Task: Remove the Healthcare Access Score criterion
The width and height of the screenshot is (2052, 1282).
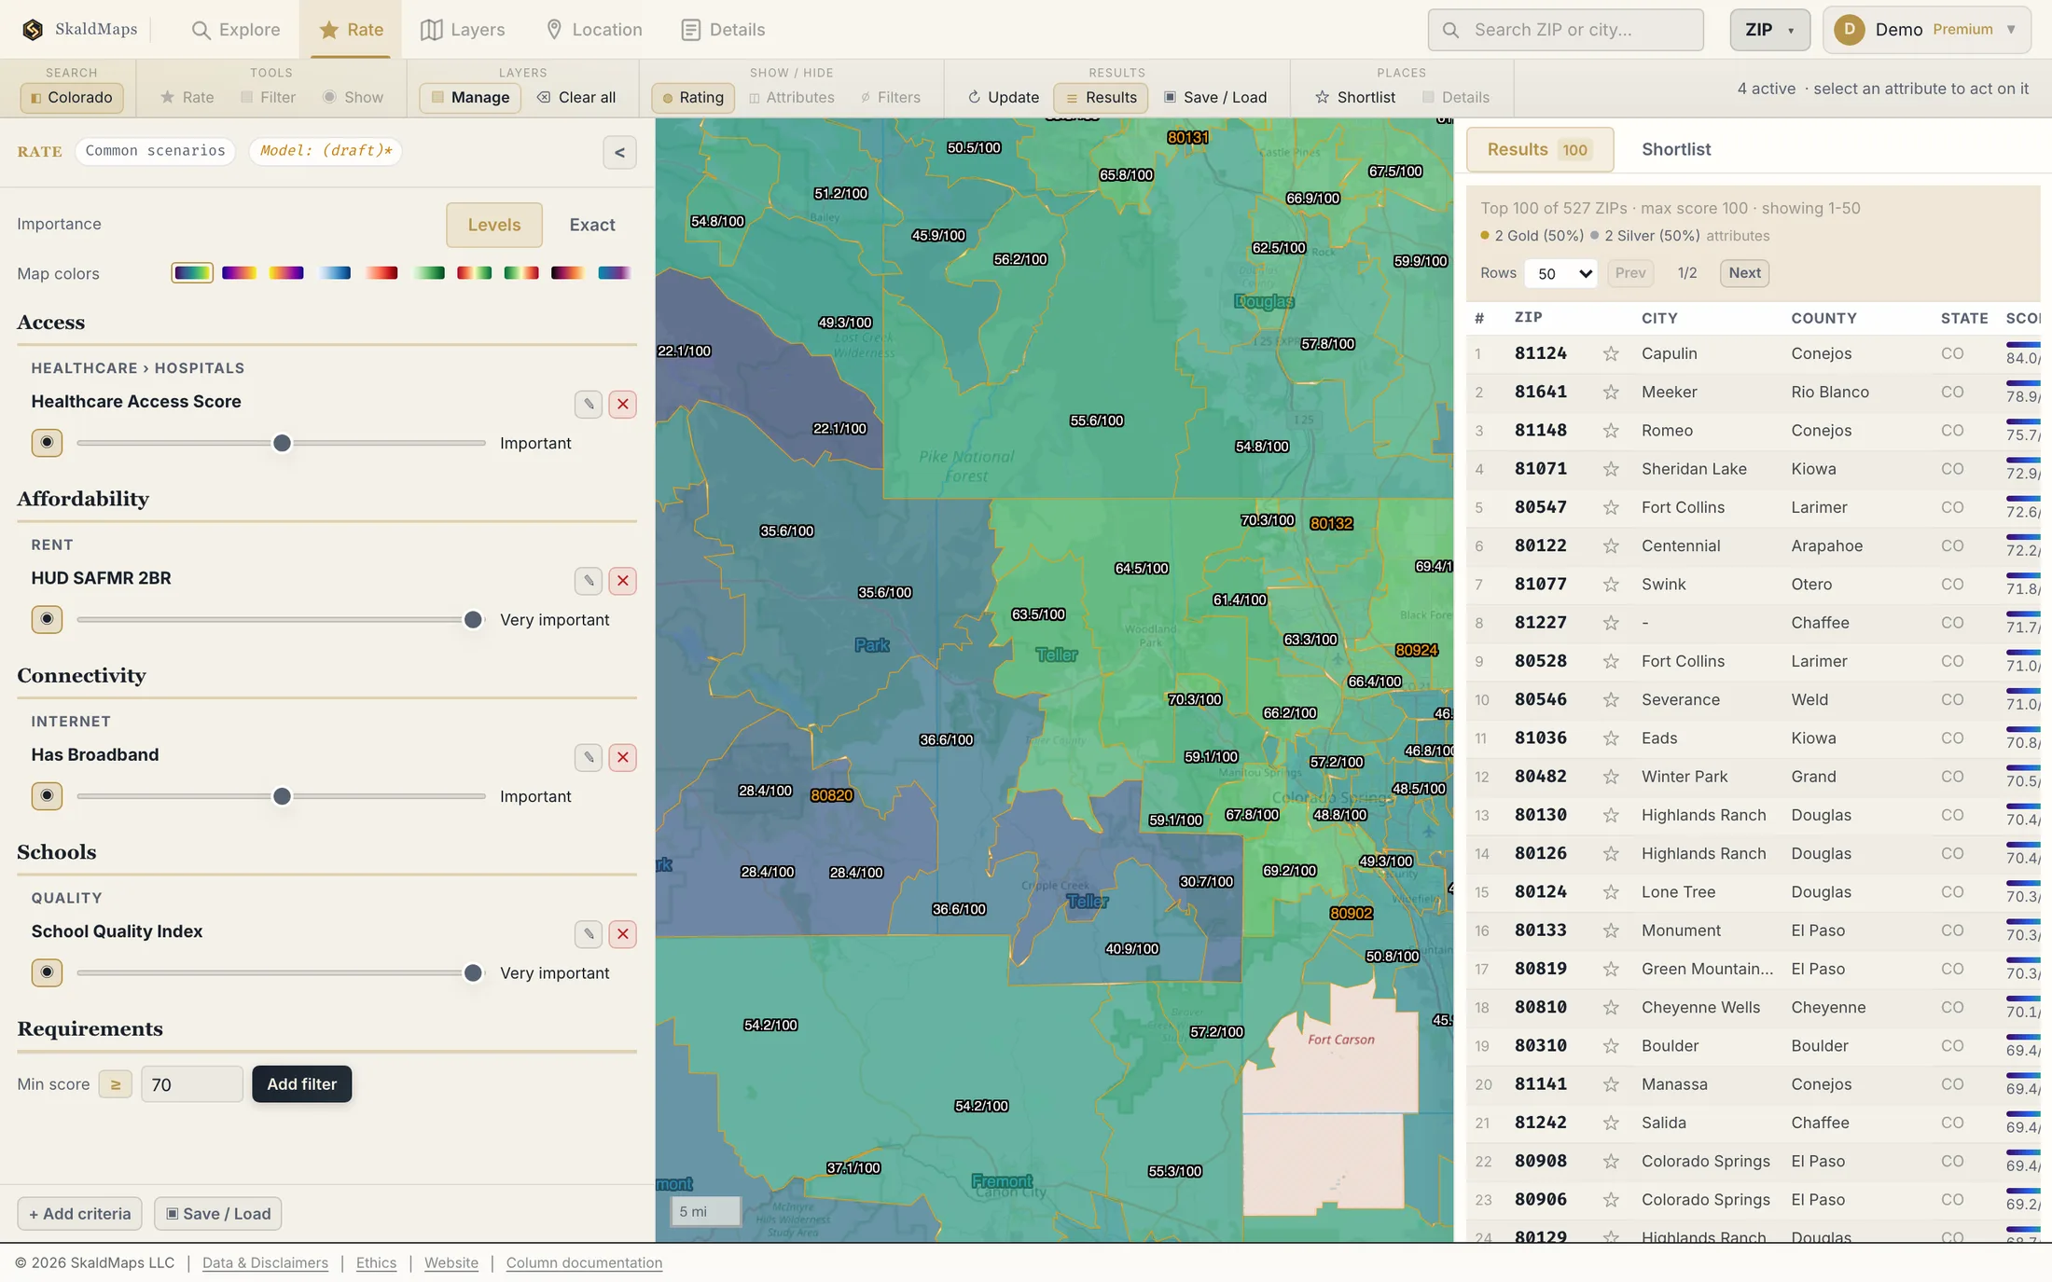Action: [x=623, y=404]
